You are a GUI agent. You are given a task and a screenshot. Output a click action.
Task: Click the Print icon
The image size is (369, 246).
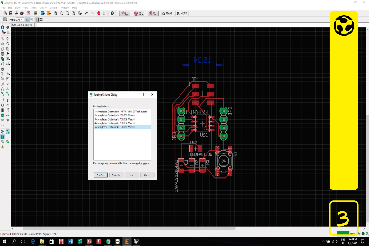(x=16, y=13)
